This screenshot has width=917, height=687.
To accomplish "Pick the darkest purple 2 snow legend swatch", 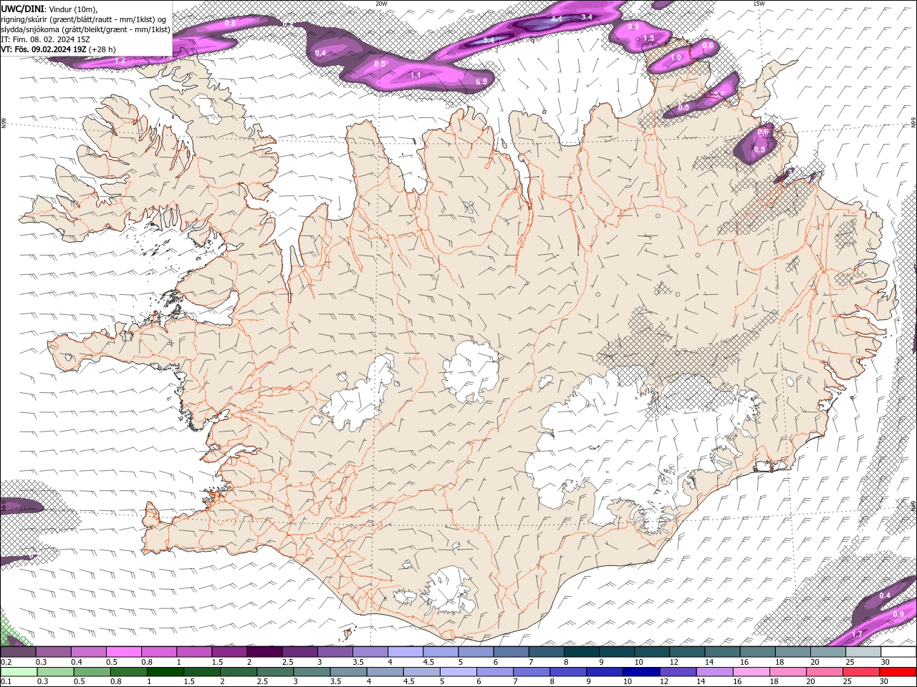I will (264, 652).
